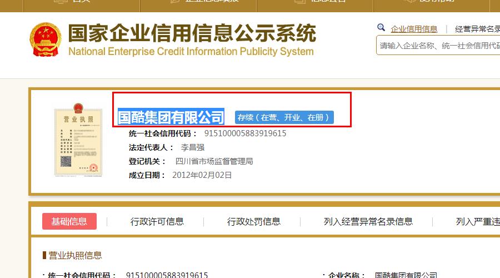This screenshot has width=500, height=278.
Task: Click the 登记机关 label
Action: (x=147, y=161)
